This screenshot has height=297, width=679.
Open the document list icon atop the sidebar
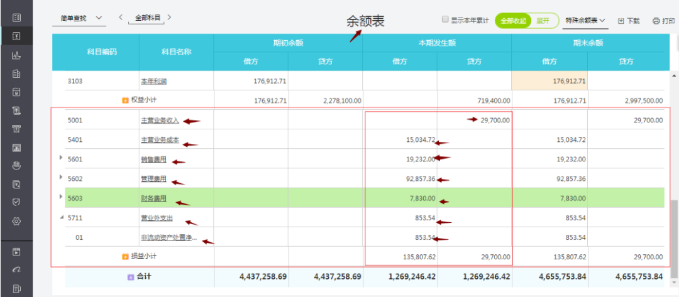(16, 18)
